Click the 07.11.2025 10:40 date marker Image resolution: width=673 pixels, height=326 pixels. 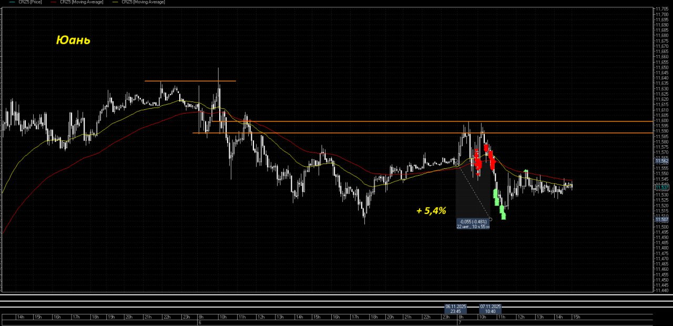[x=491, y=309]
